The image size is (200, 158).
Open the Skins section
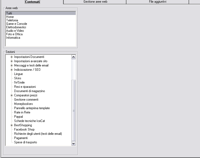tap(18, 78)
